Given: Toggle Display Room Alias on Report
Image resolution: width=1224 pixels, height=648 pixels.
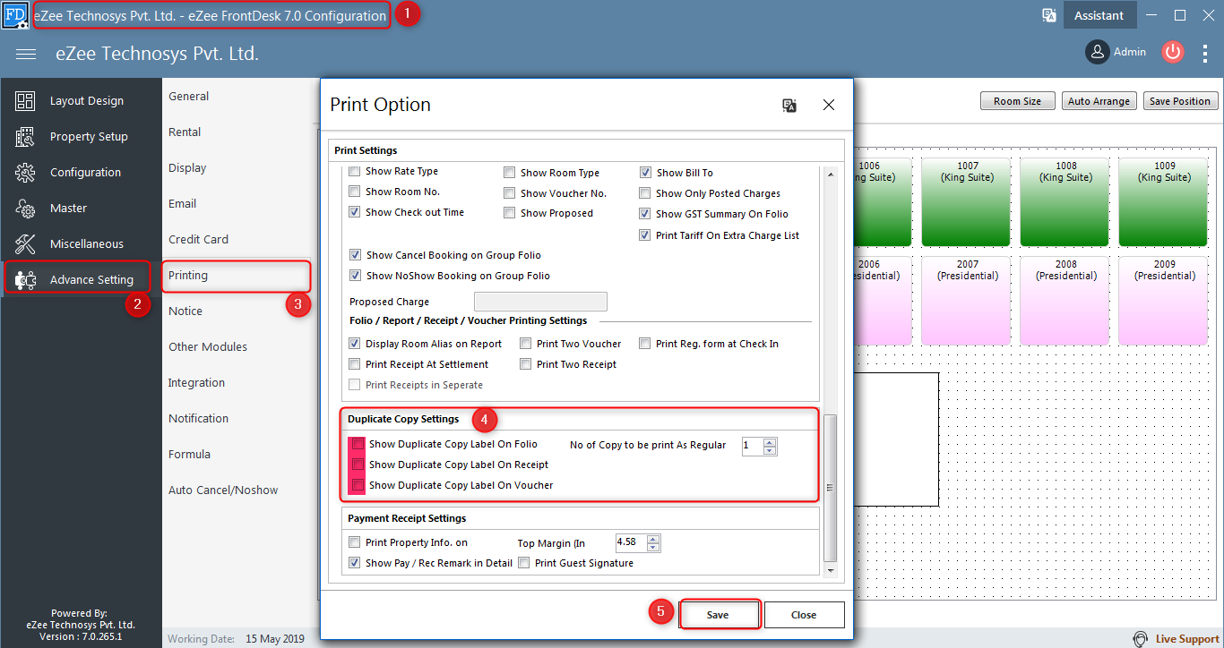Looking at the screenshot, I should click(355, 344).
